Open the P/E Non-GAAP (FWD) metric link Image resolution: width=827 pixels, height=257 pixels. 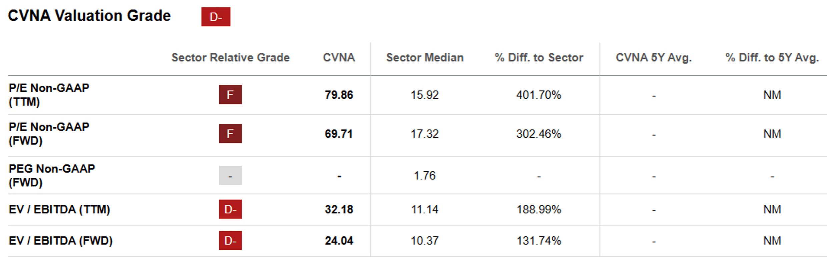point(49,134)
